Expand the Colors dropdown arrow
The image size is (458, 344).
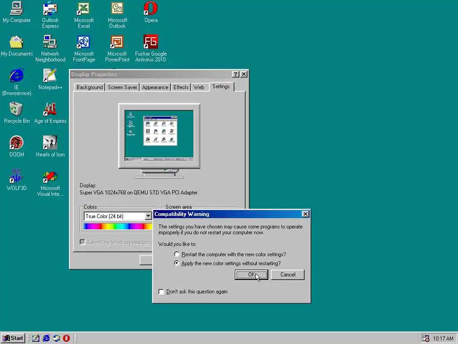[x=148, y=216]
